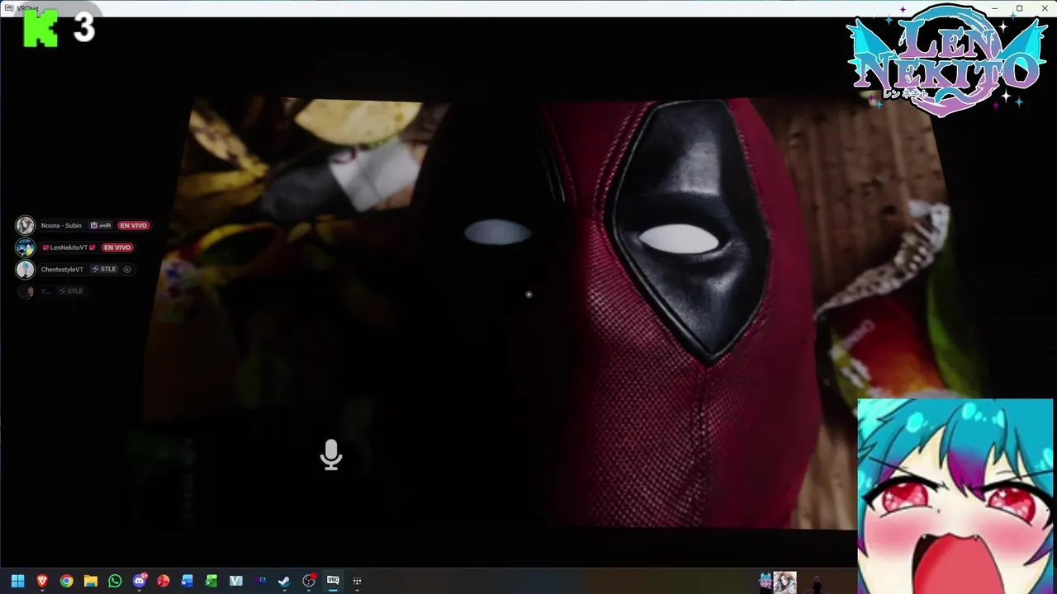Open WhatsApp from taskbar
The image size is (1057, 594).
coord(115,581)
